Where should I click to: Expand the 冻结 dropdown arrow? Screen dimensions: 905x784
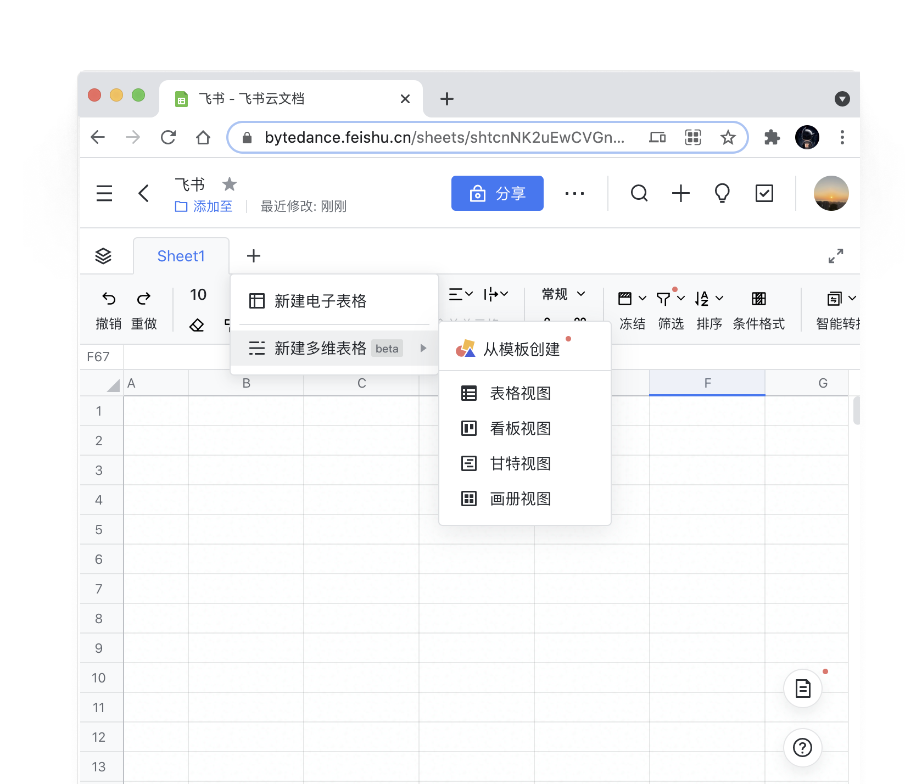pyautogui.click(x=643, y=299)
